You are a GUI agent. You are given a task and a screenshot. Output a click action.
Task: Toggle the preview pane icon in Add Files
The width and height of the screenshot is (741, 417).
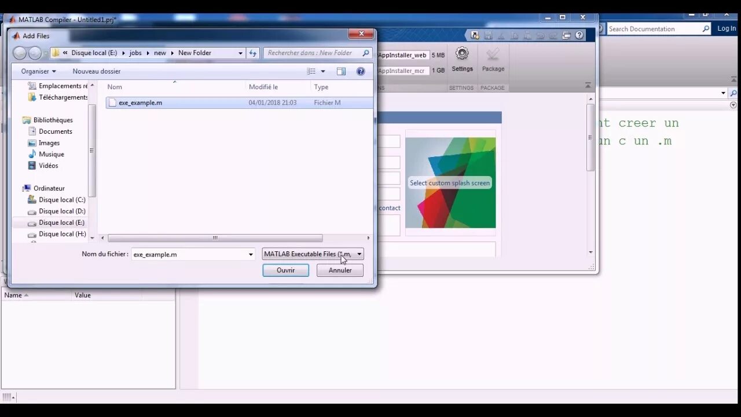tap(341, 71)
